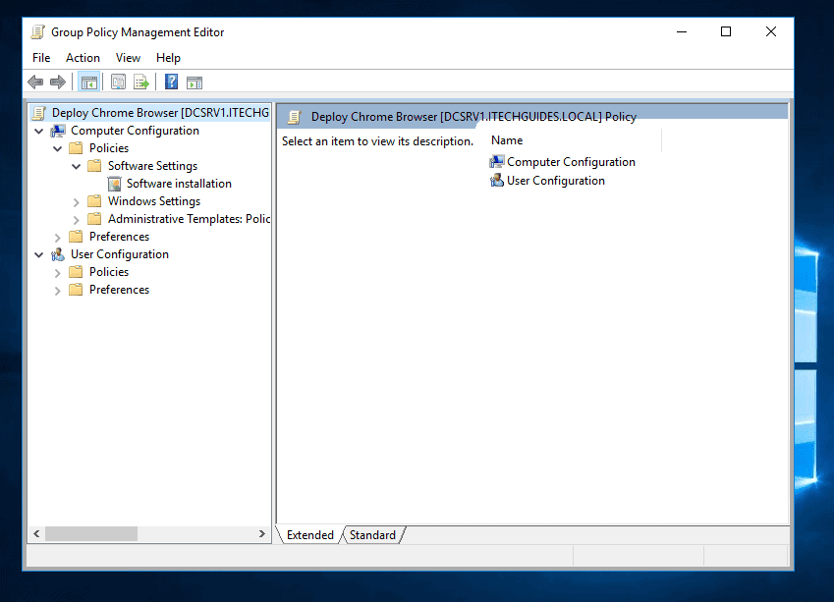Viewport: 834px width, 602px height.
Task: Select the Software installation tree item
Action: tap(179, 184)
